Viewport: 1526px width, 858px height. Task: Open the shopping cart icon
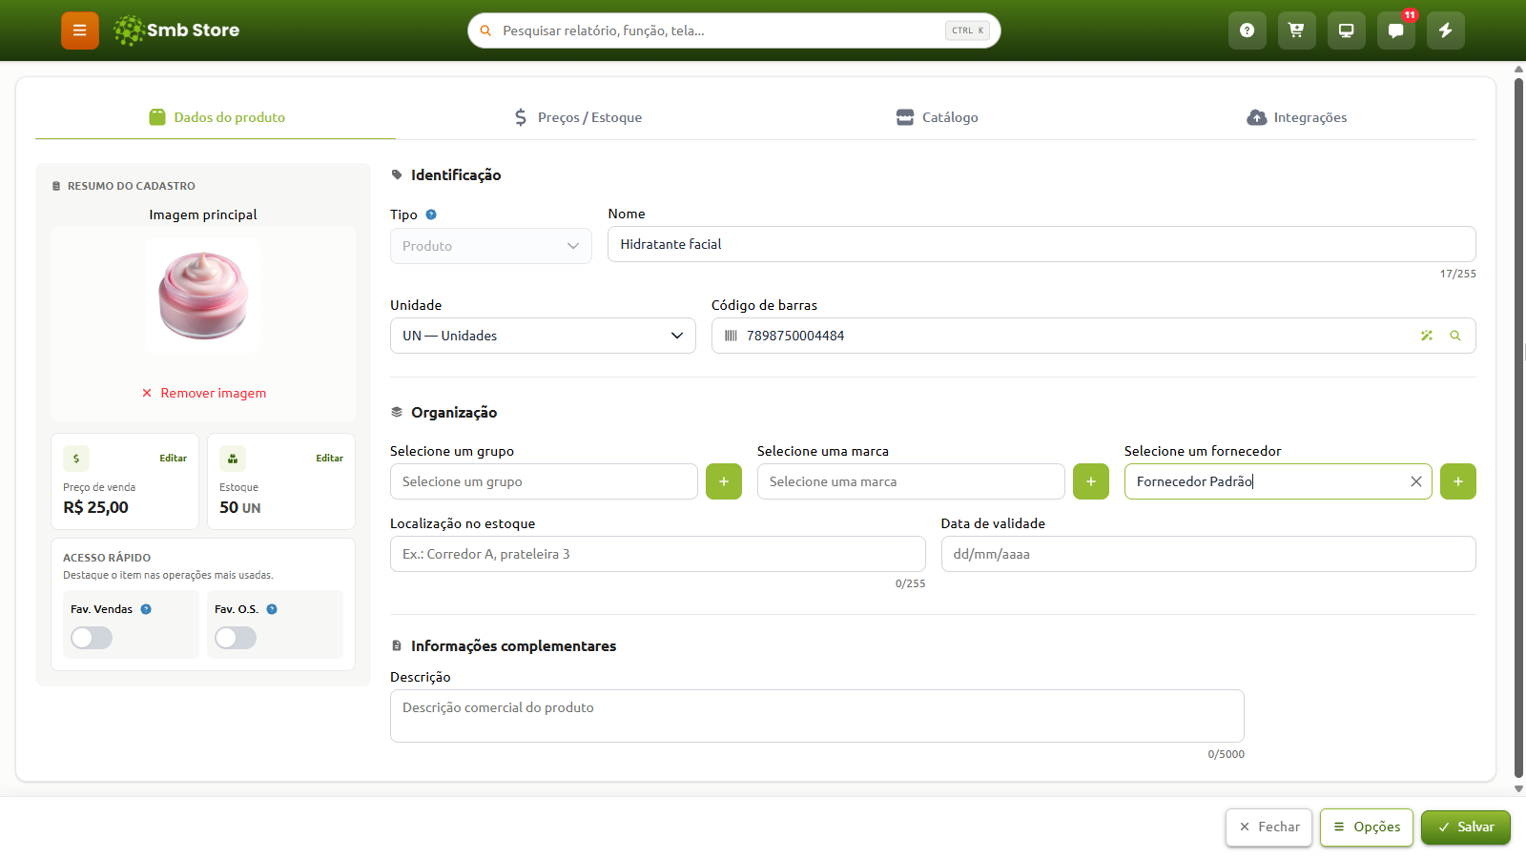1296,31
